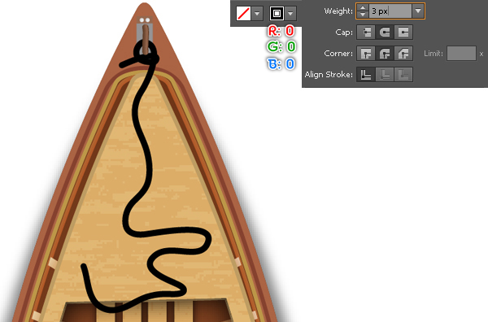Select the Projecting Cap stroke option
Image resolution: width=488 pixels, height=322 pixels.
coord(403,33)
